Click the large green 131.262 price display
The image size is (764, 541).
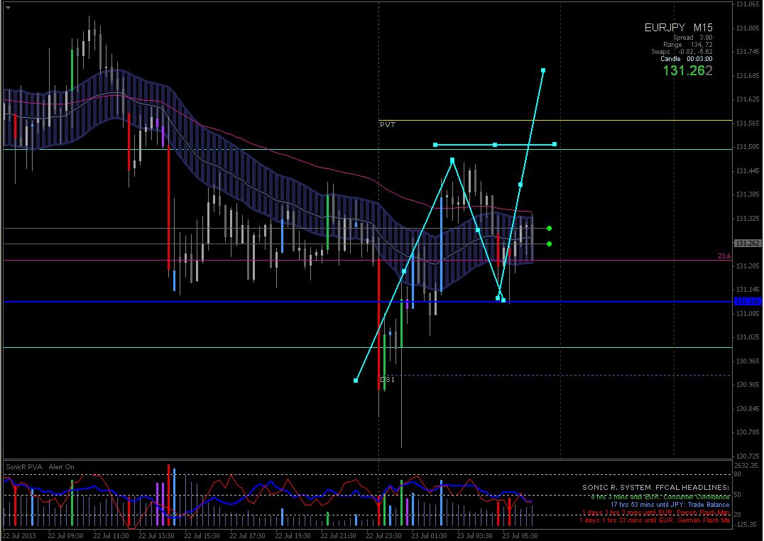point(687,70)
